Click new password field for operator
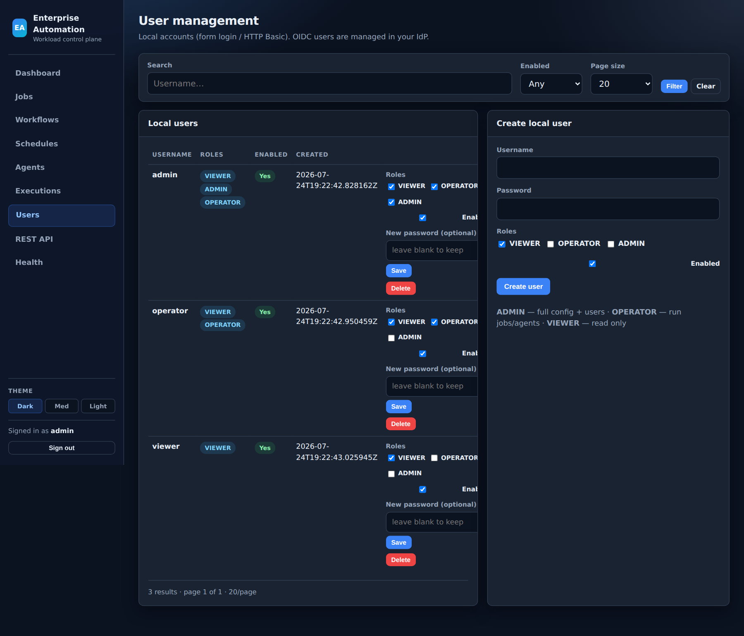The width and height of the screenshot is (744, 636). point(432,386)
